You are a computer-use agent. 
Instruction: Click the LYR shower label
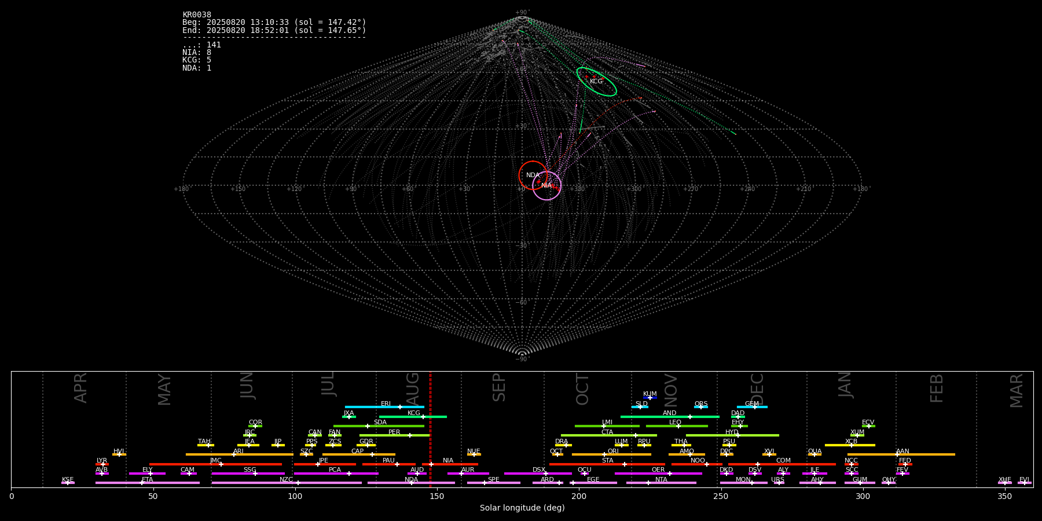point(102,461)
